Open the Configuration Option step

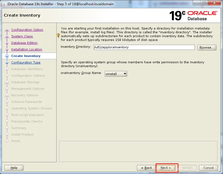pos(27,30)
